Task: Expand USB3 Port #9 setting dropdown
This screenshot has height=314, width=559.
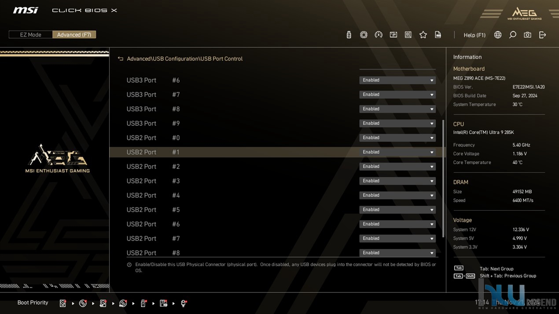Action: pos(397,124)
